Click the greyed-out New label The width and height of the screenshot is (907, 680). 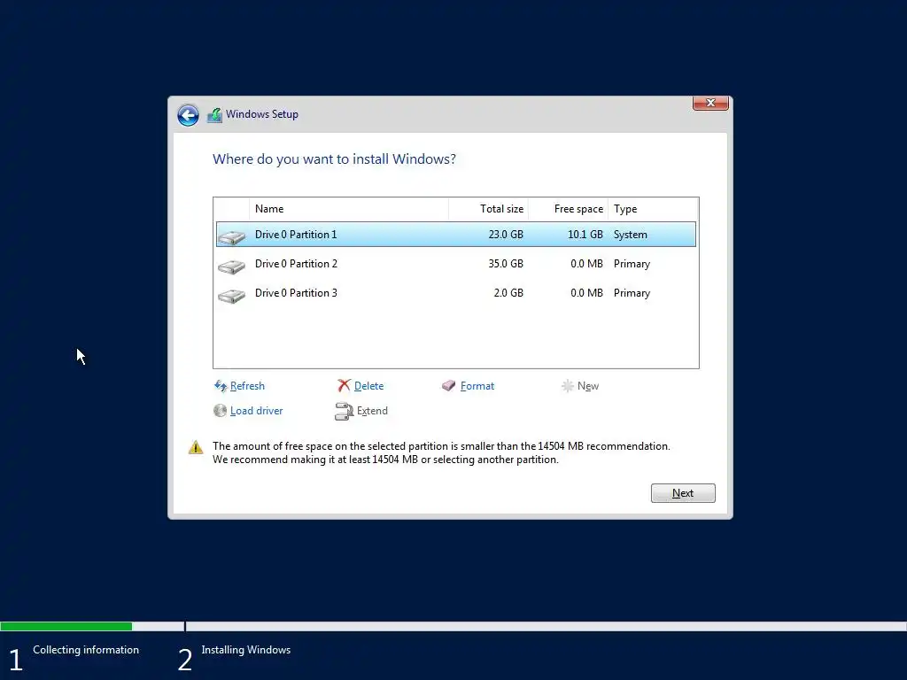coord(588,386)
